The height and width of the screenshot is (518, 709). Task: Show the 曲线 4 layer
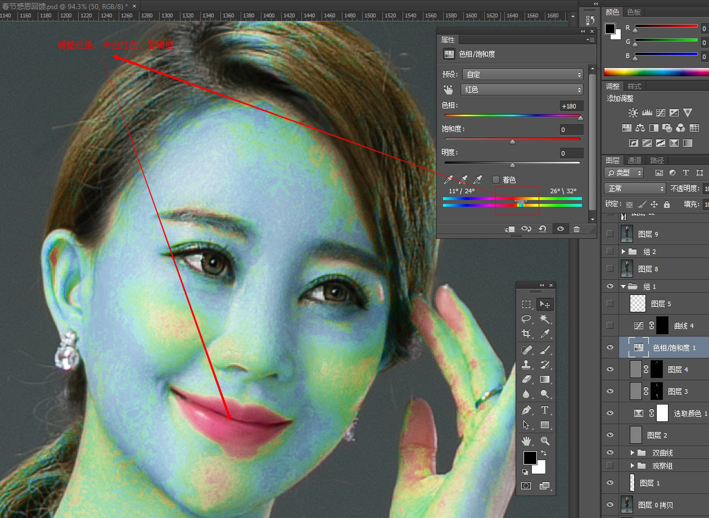[610, 326]
